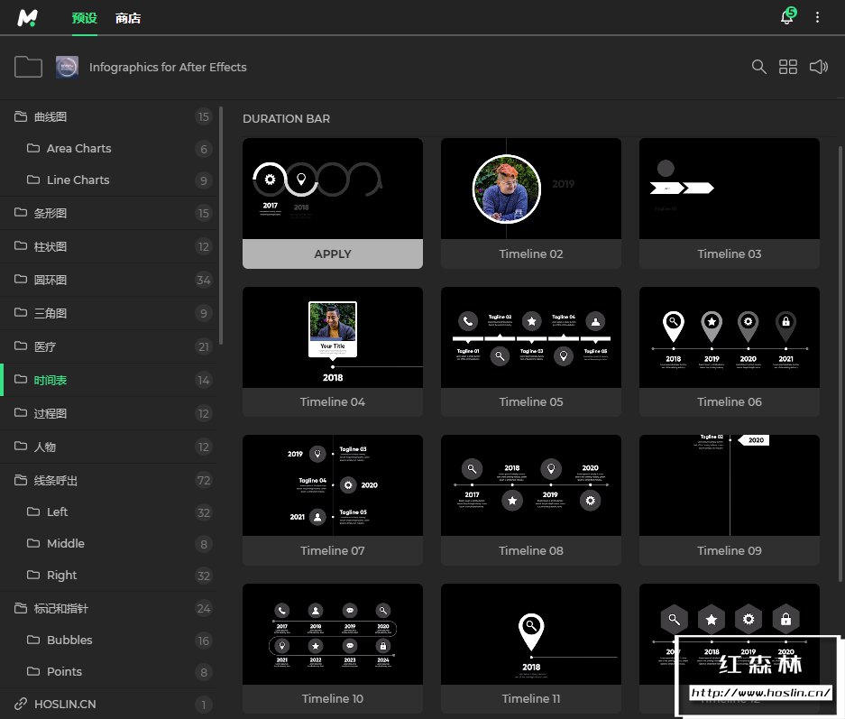Select the Timeline 07 preset thumbnail
845x719 pixels.
coord(333,485)
